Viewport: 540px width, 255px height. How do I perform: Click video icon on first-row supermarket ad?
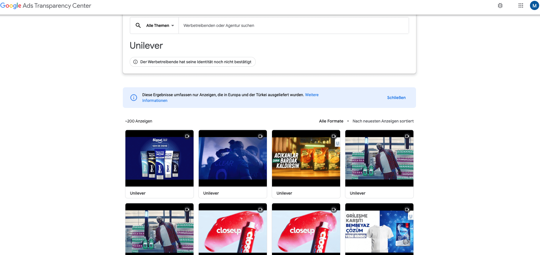407,136
